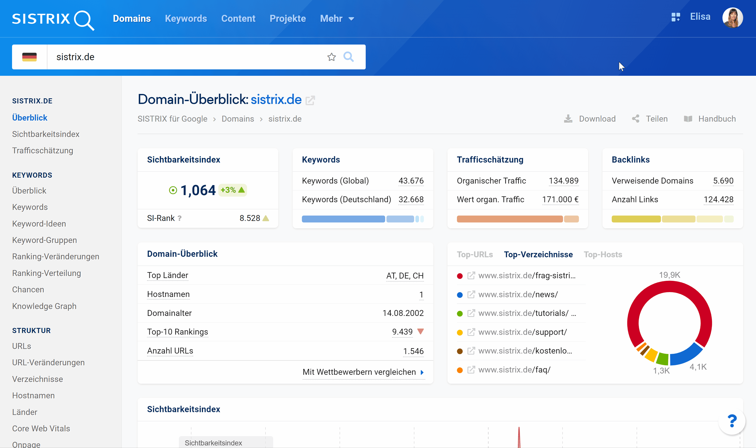Click the Download icon

point(568,119)
